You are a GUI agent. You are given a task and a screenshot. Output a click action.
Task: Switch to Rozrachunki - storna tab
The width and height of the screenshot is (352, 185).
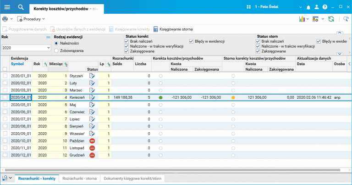point(80,178)
